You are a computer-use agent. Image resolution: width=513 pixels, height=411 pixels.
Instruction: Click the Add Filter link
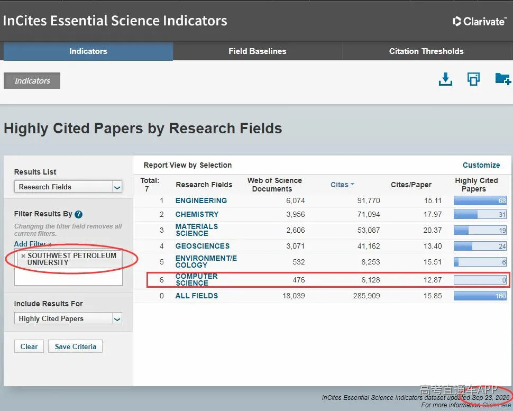pyautogui.click(x=32, y=244)
